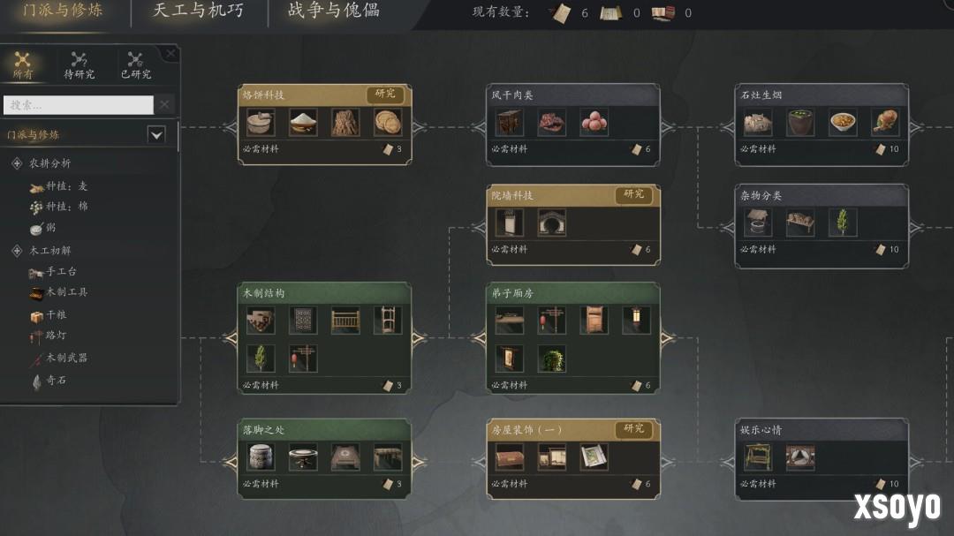
Task: Click the flour pile icon in 烙饼科技
Action: 303,122
